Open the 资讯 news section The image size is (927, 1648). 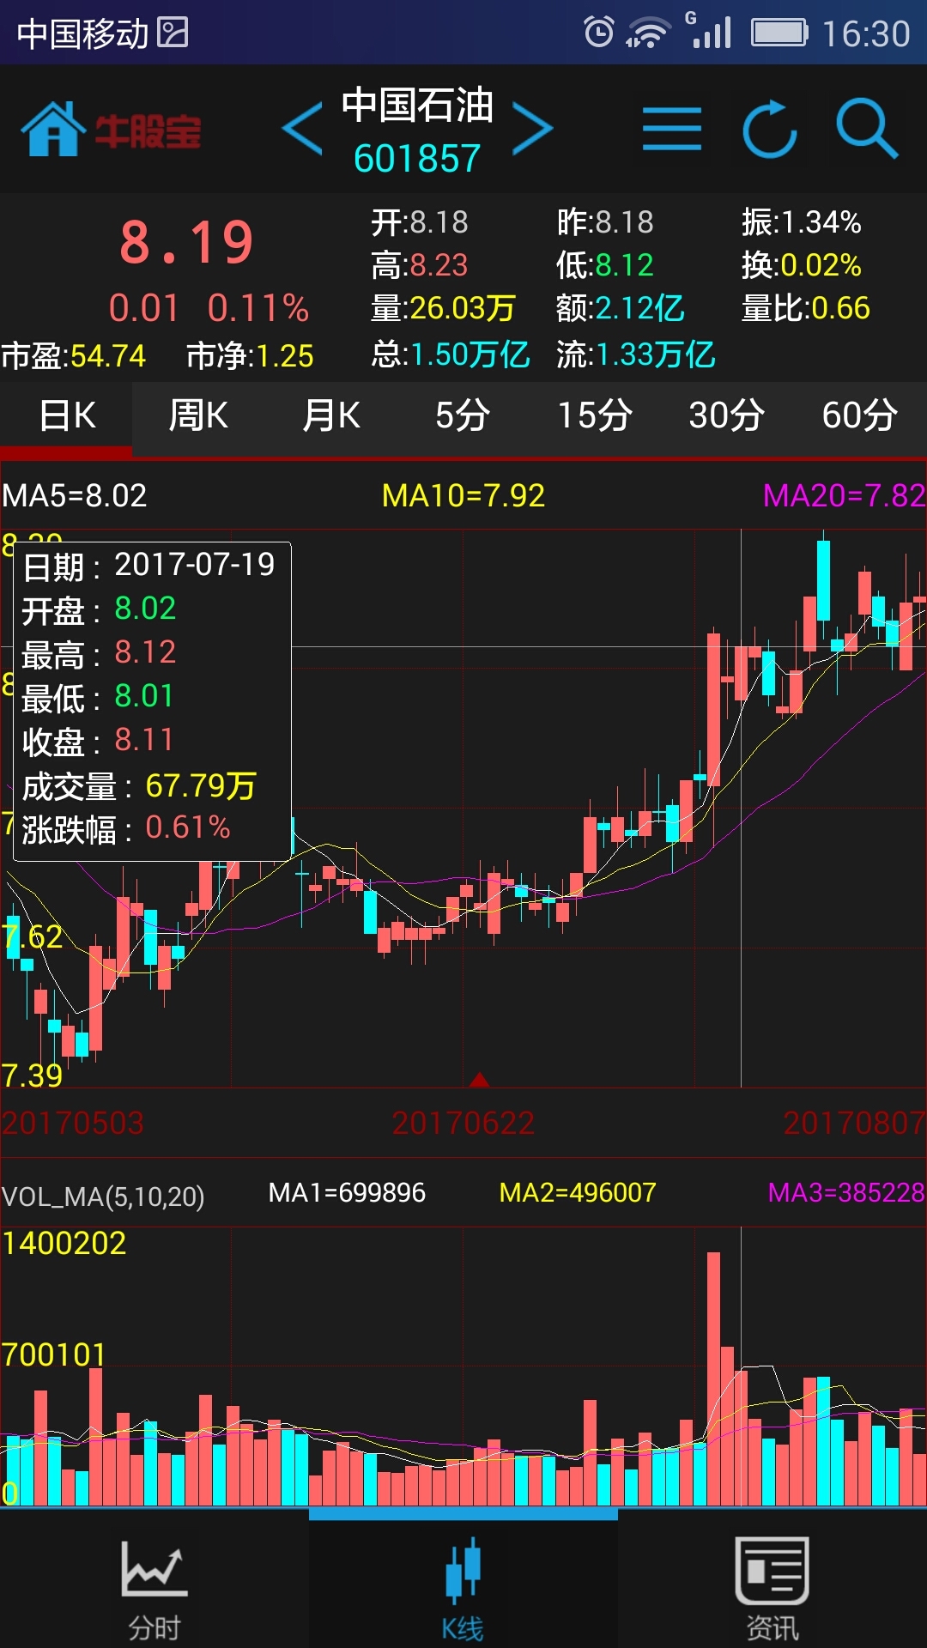point(772,1588)
